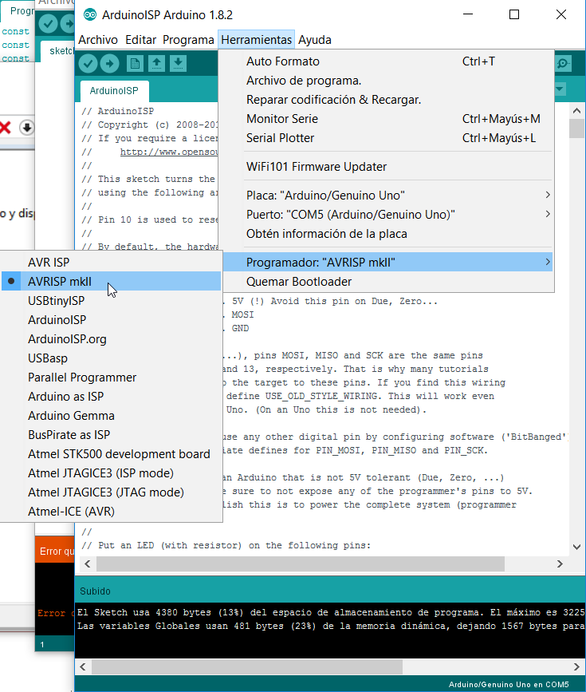This screenshot has height=692, width=586.
Task: Click the 'Subido' status message
Action: (95, 591)
